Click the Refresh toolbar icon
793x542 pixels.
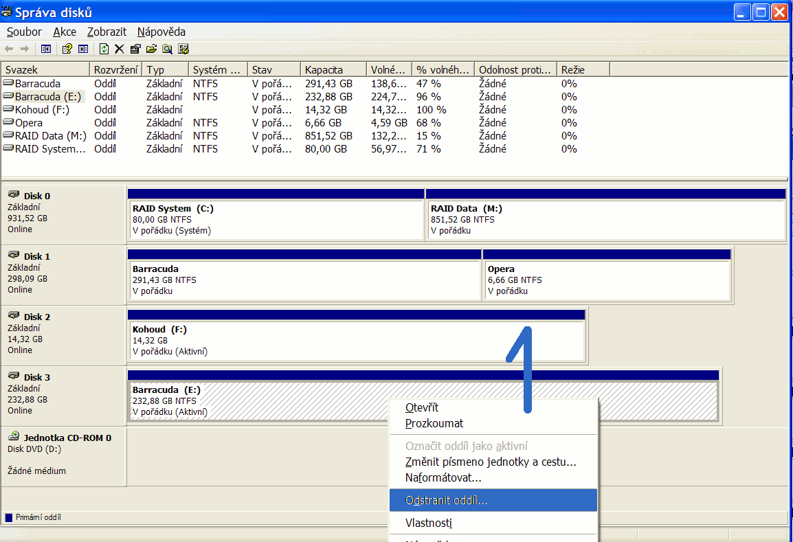coord(104,49)
